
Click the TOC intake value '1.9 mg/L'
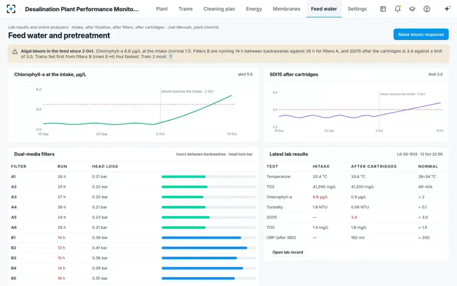coord(320,228)
